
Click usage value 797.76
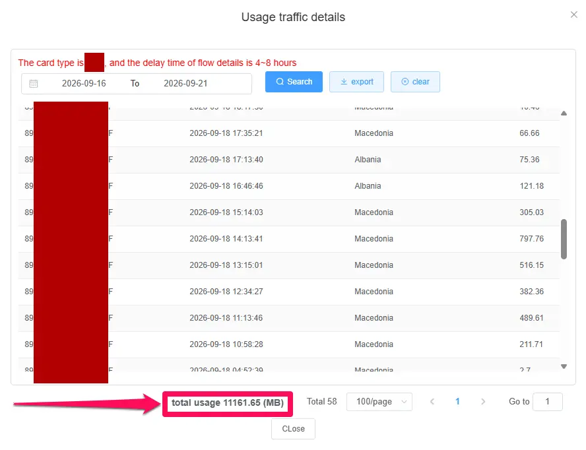click(x=531, y=239)
